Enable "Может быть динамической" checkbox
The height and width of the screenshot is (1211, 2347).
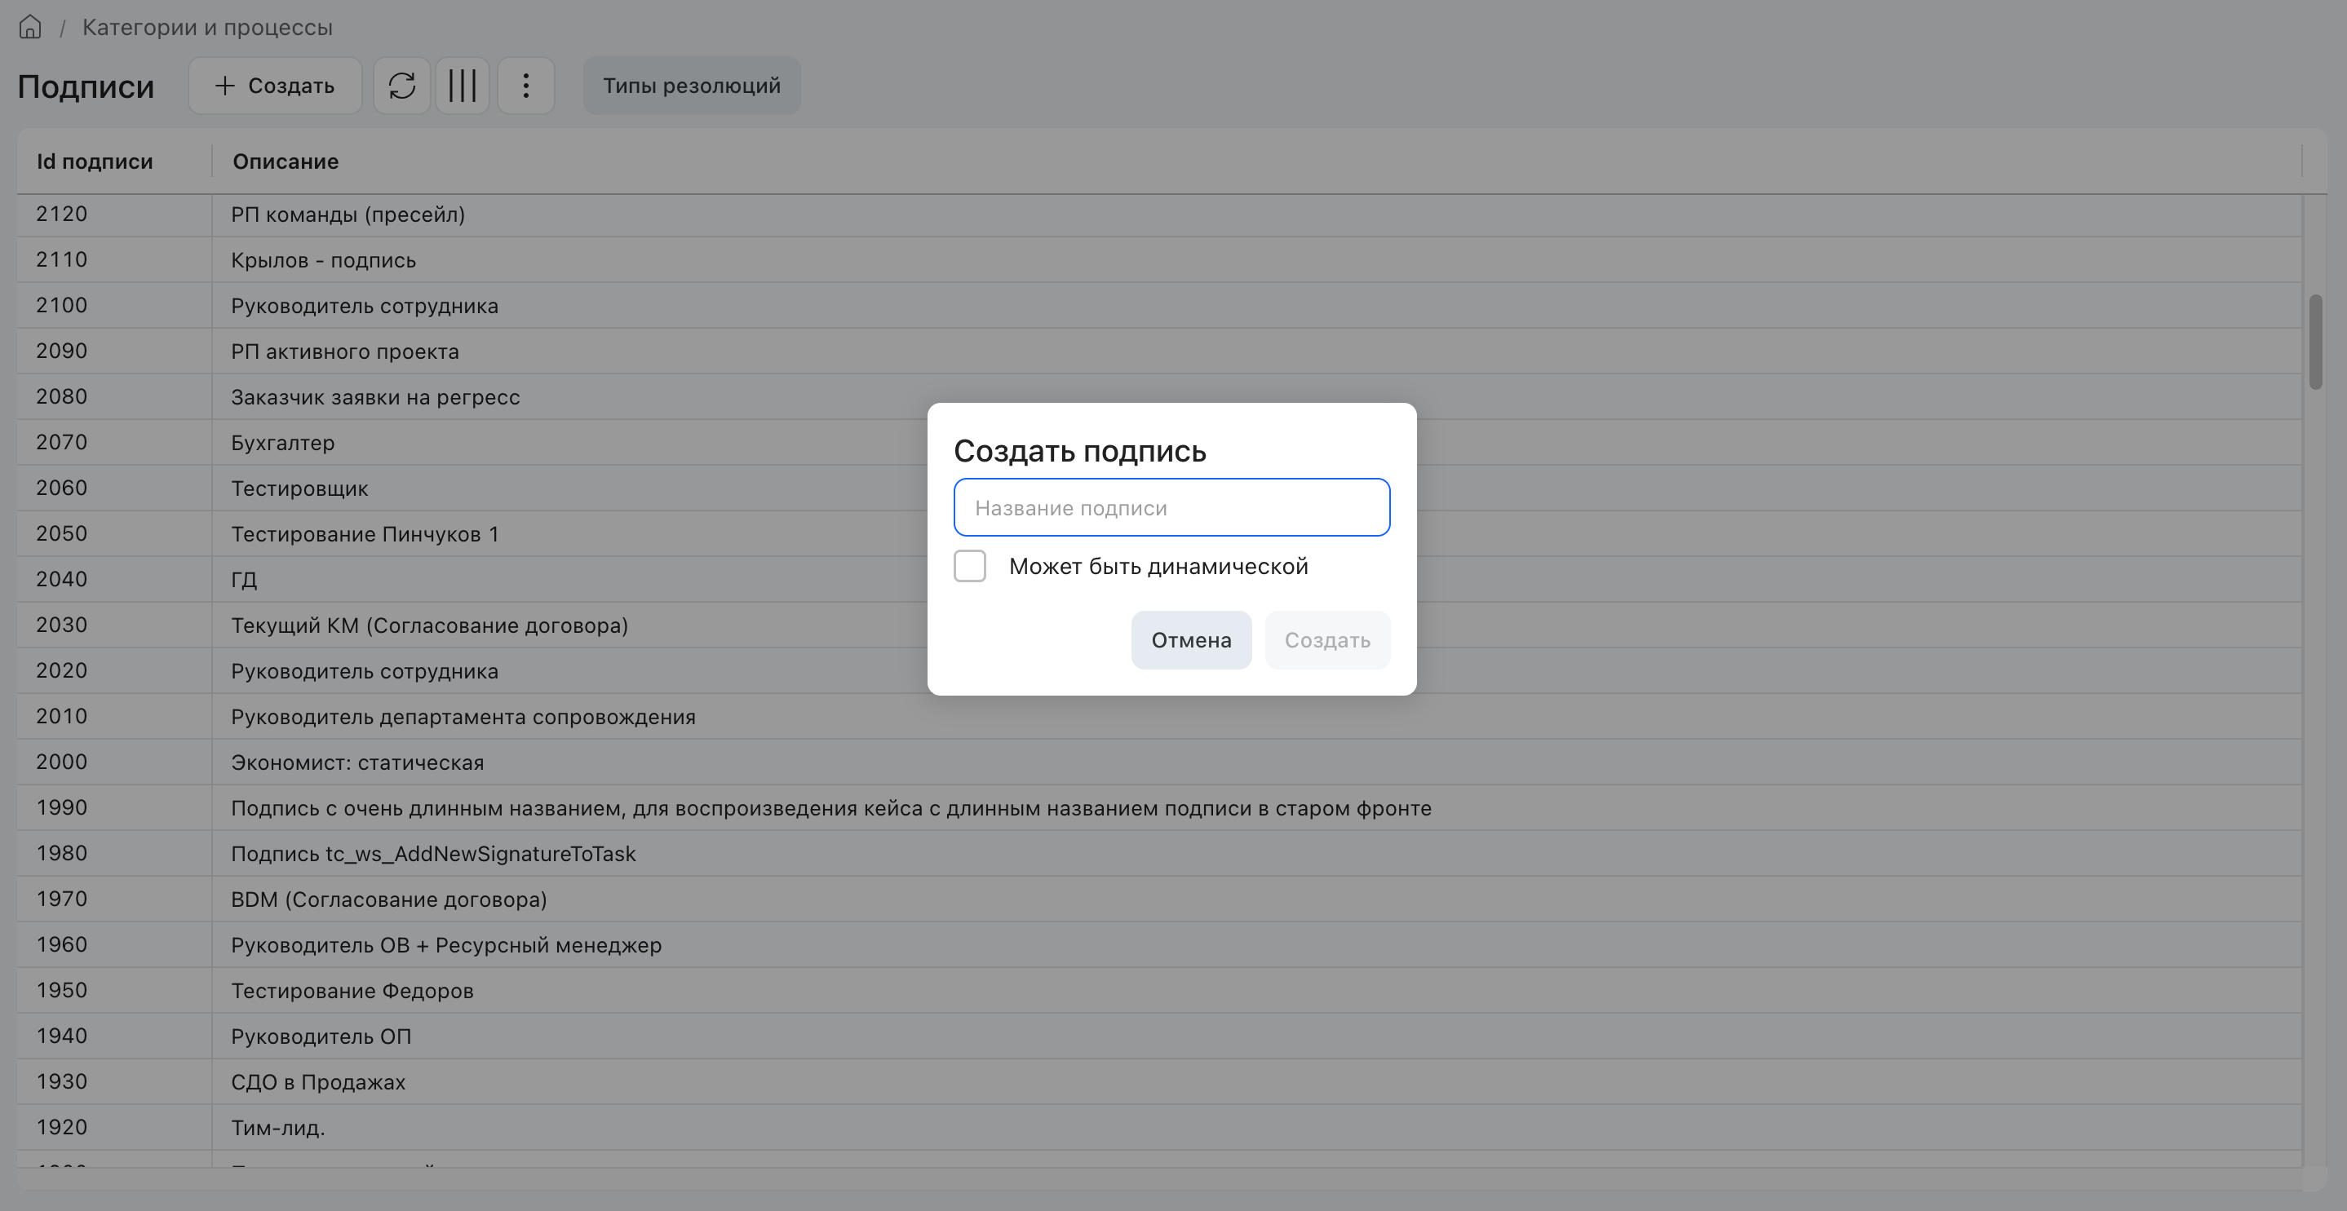969,565
